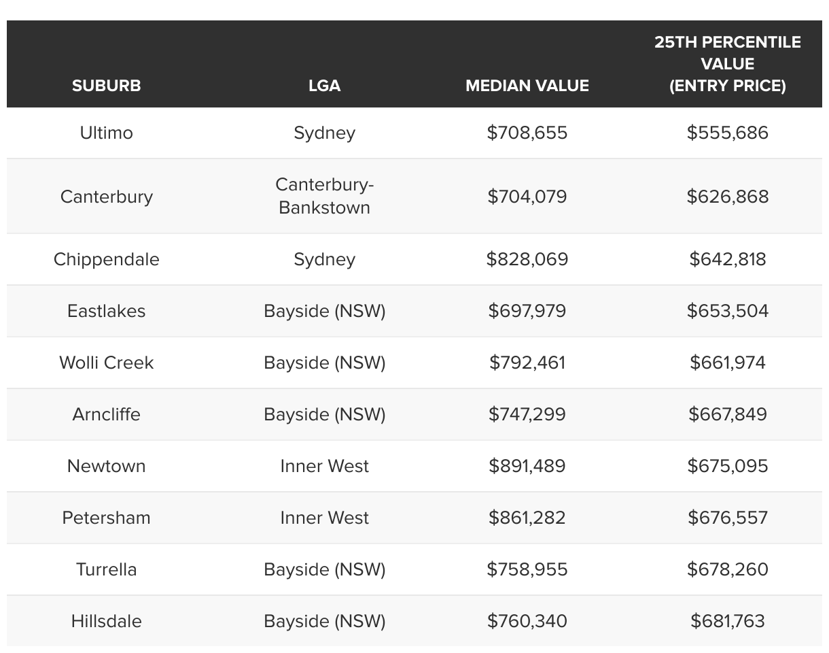
Task: Click the Petersham suburb name
Action: coord(107,518)
